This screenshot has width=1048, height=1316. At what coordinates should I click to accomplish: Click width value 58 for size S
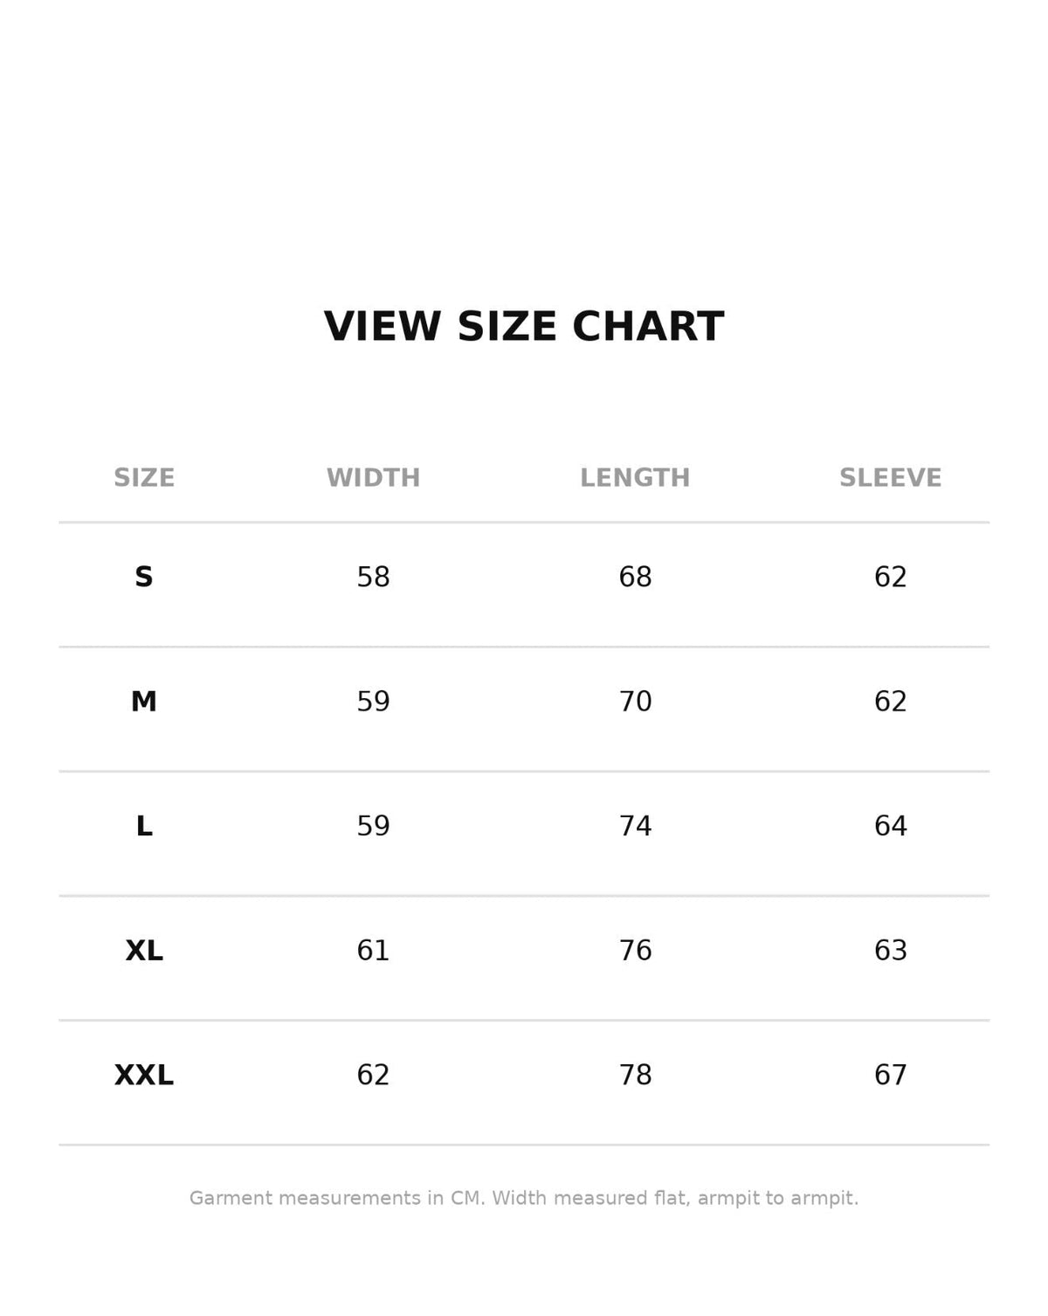point(373,578)
